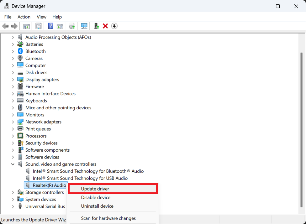Expand the Batteries category
The image size is (306, 224).
(x=13, y=44)
